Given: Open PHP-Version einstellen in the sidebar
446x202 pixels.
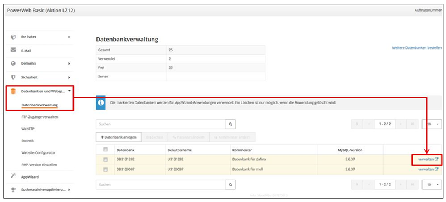Looking at the screenshot, I should [x=39, y=165].
